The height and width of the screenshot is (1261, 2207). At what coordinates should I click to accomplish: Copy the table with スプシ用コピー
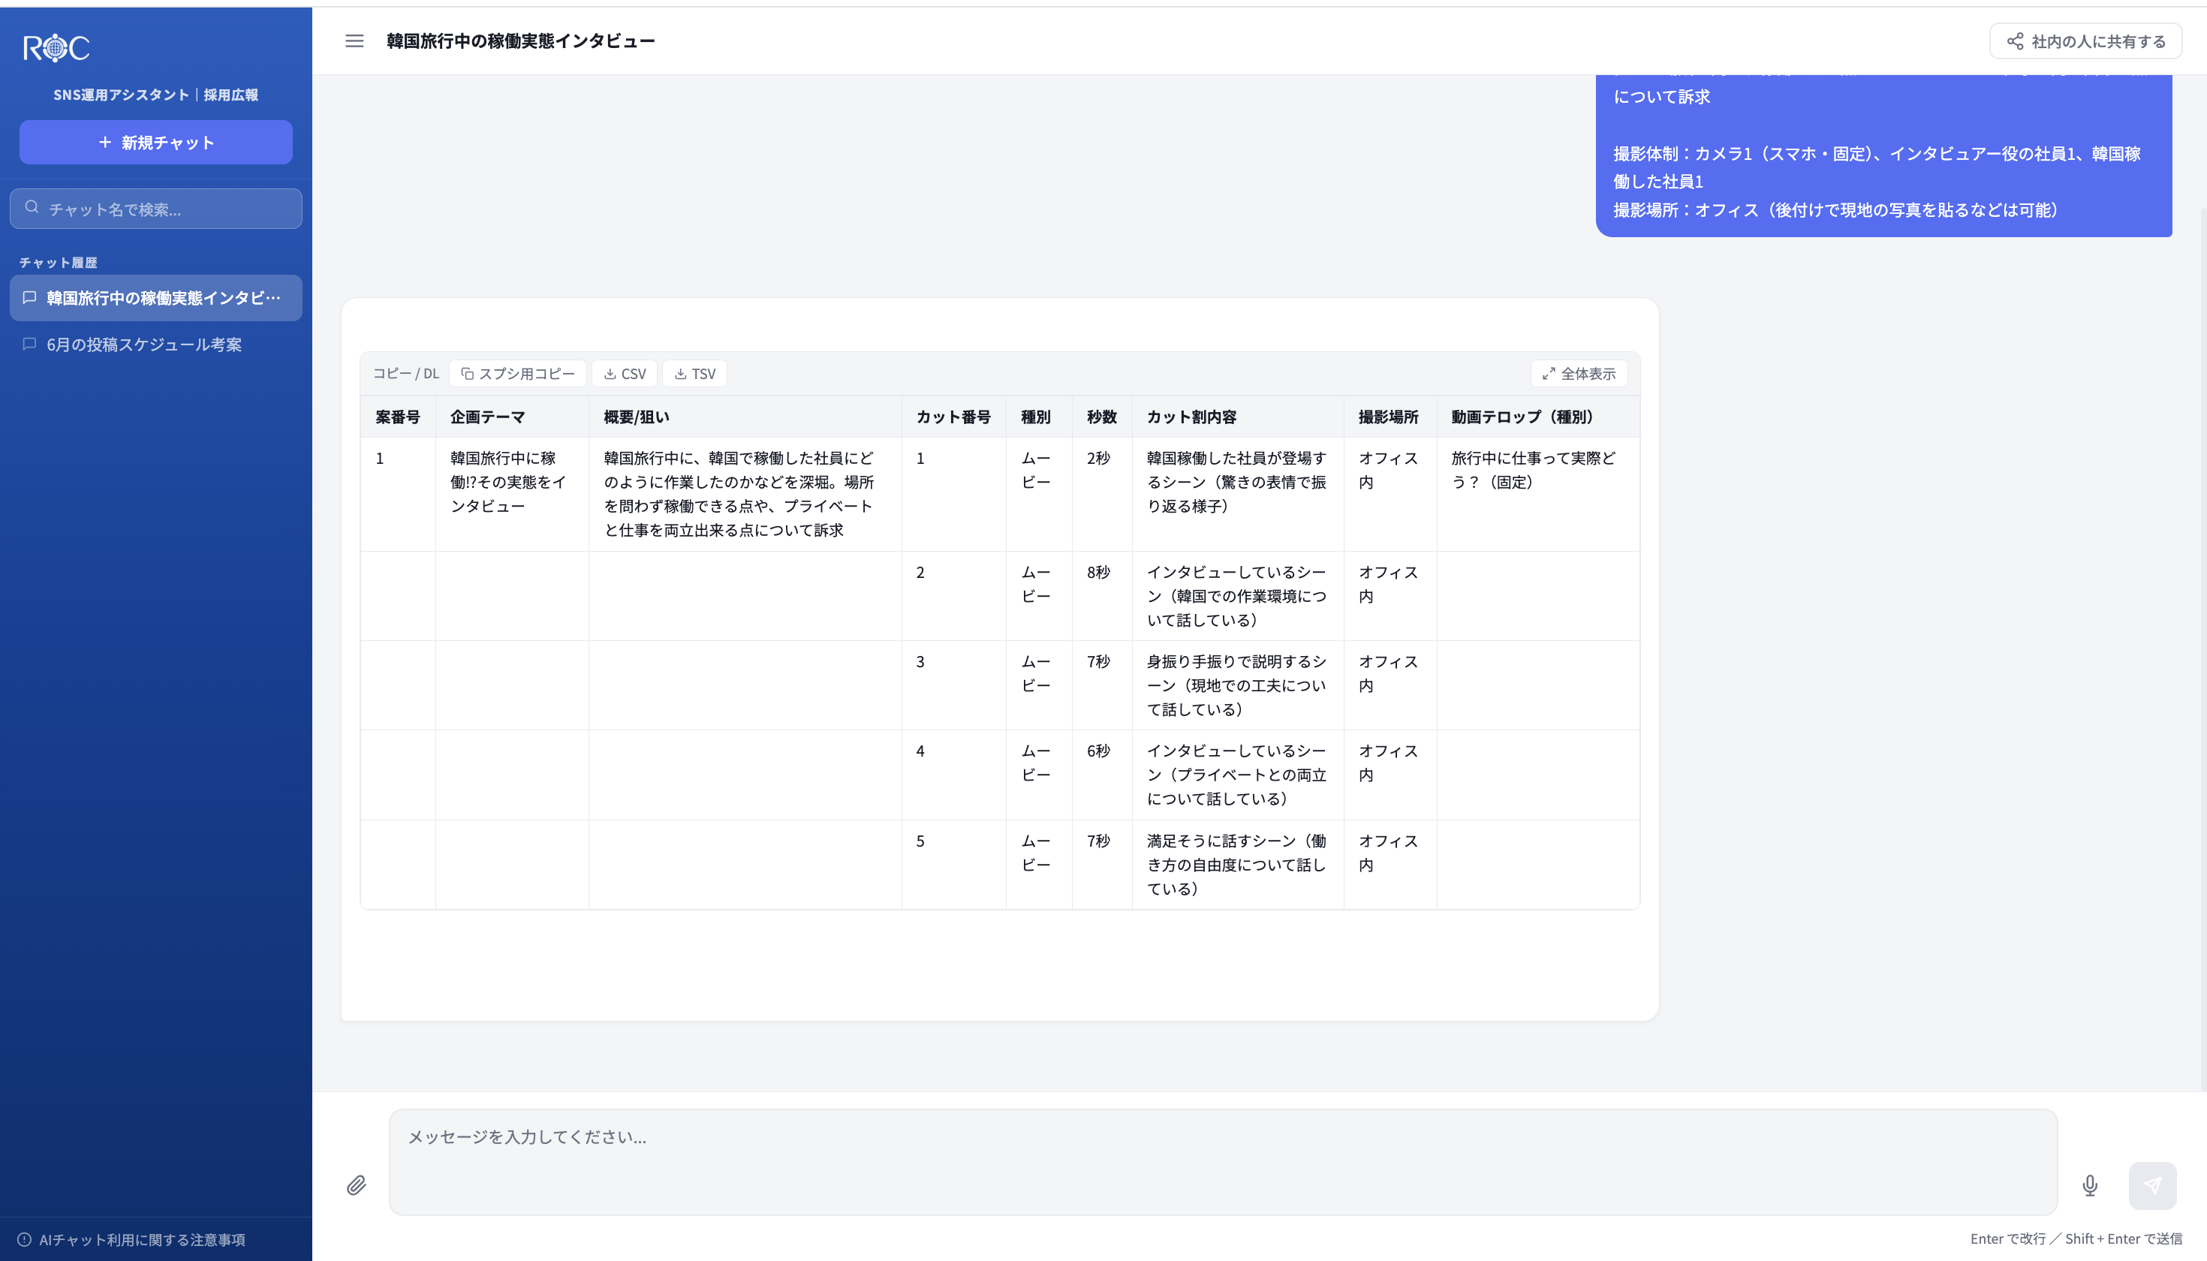[x=518, y=373]
